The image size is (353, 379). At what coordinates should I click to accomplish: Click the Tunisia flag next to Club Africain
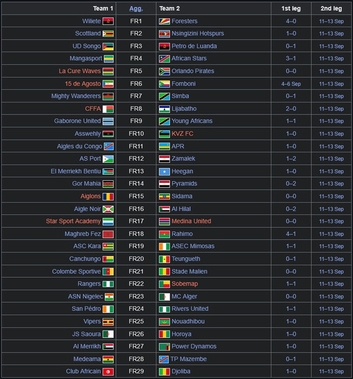click(x=108, y=371)
